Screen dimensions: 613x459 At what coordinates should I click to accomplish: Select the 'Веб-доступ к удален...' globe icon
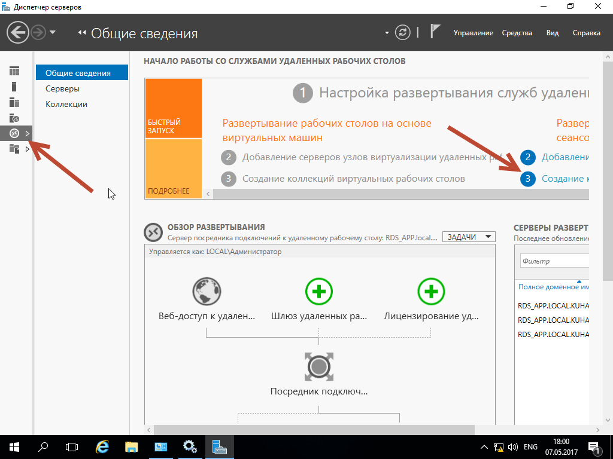207,292
